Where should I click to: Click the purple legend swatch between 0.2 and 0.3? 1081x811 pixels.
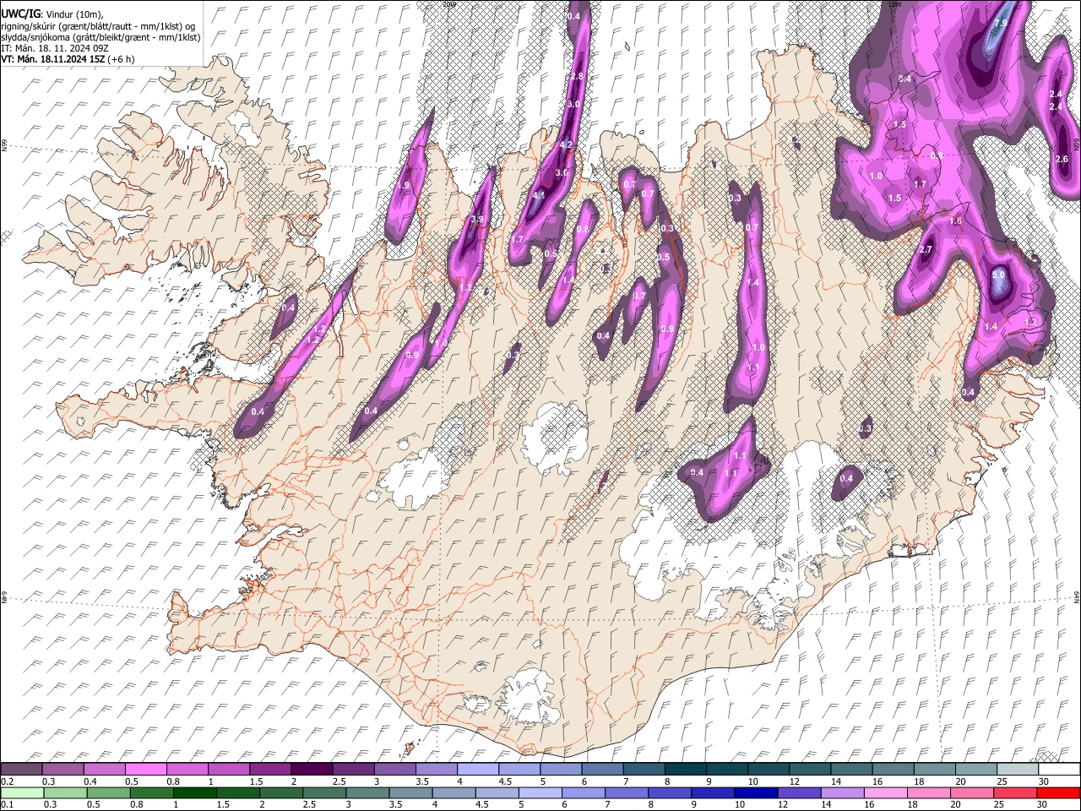(23, 769)
